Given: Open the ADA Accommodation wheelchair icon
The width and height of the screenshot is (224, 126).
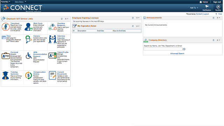Looking at the screenshot, I should (x=29, y=56).
